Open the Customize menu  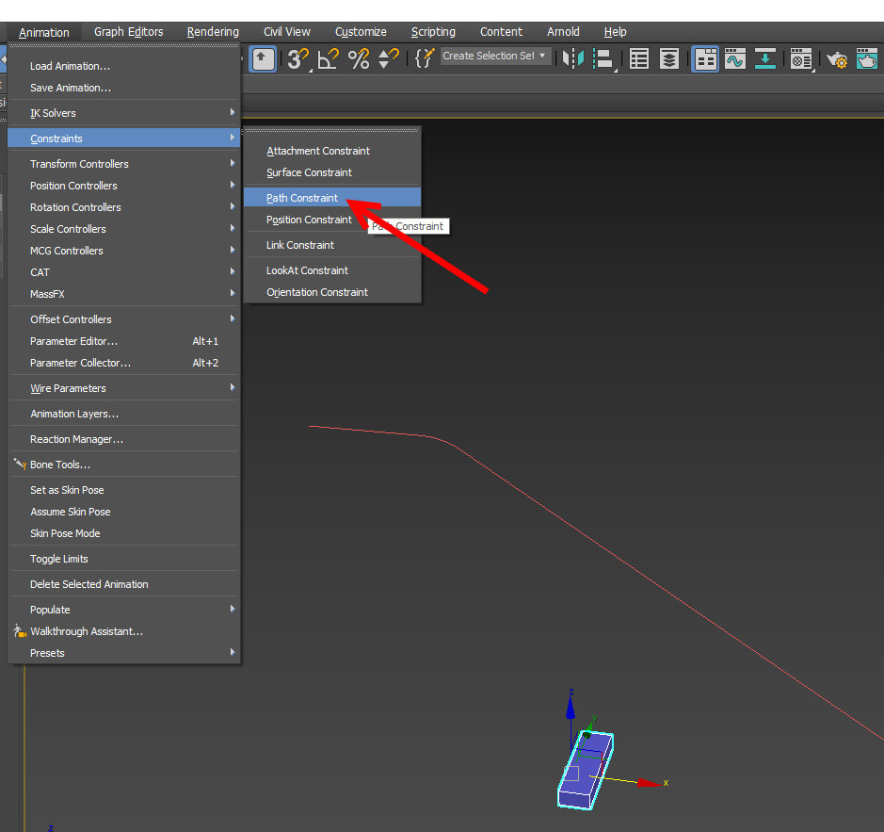[361, 32]
